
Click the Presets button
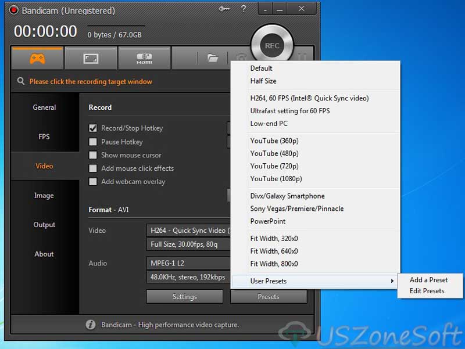269,297
